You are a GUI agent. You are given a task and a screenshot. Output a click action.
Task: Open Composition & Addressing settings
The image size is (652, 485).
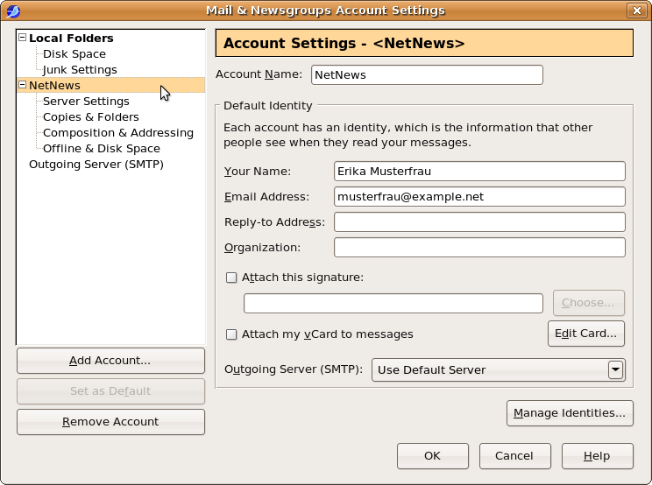pyautogui.click(x=117, y=133)
